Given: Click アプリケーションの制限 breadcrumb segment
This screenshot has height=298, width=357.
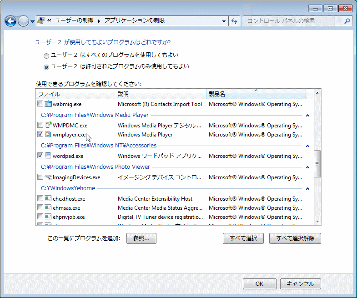Looking at the screenshot, I should pos(135,20).
